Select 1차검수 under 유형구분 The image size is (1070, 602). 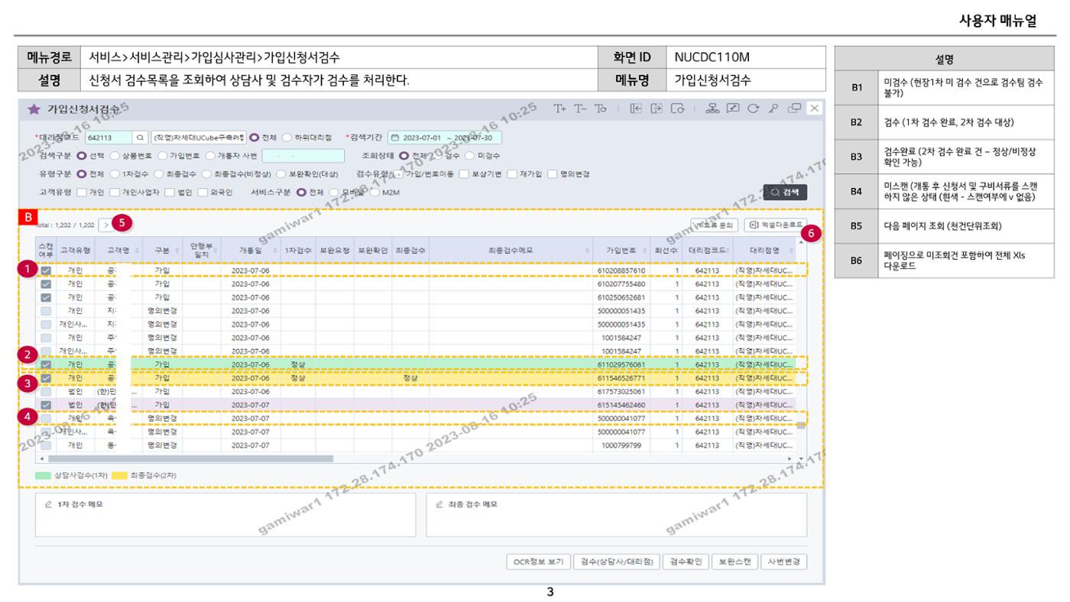point(115,173)
